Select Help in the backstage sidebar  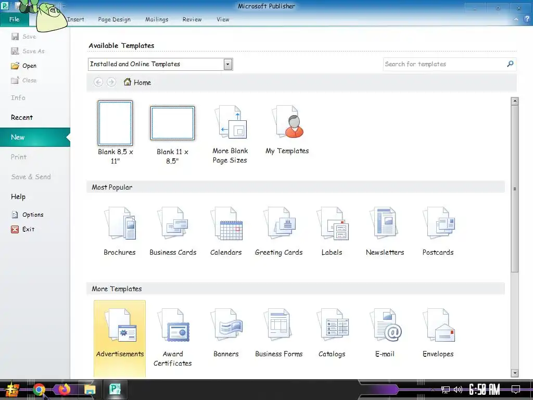[18, 196]
